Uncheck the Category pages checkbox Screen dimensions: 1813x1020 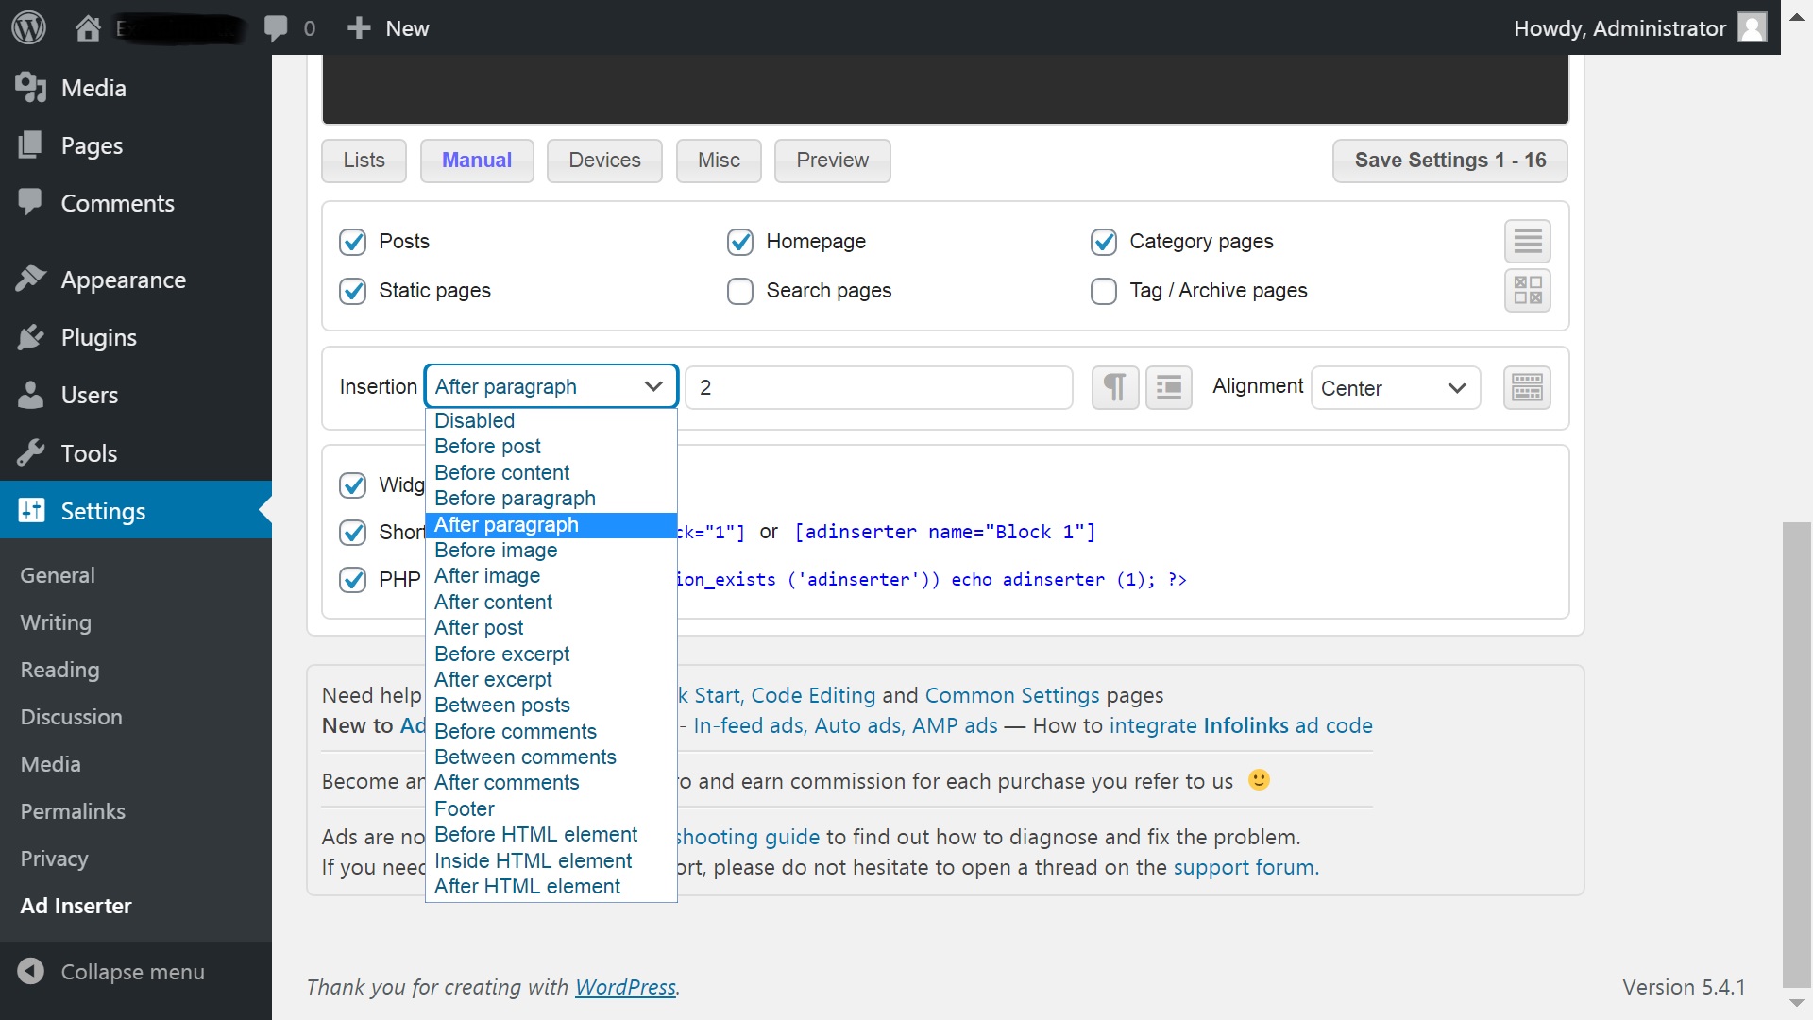[x=1104, y=242]
